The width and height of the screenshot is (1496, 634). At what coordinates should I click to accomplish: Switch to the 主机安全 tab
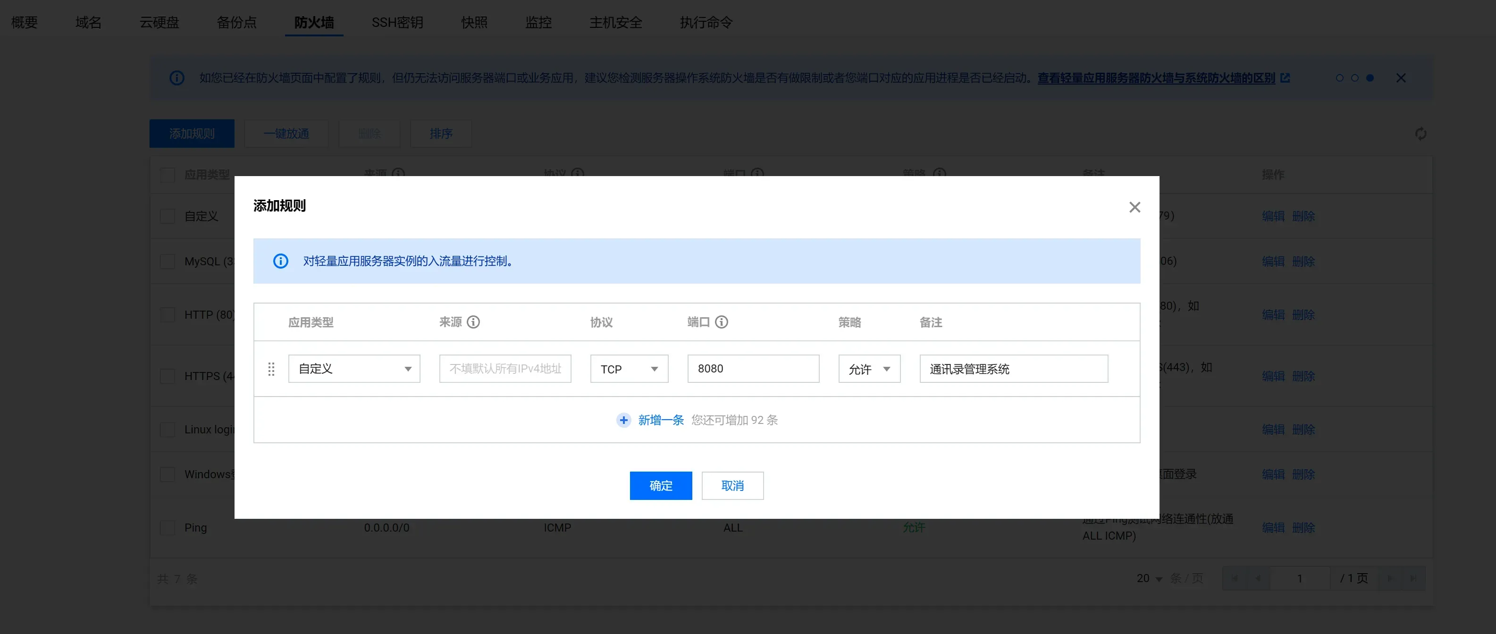pos(615,22)
